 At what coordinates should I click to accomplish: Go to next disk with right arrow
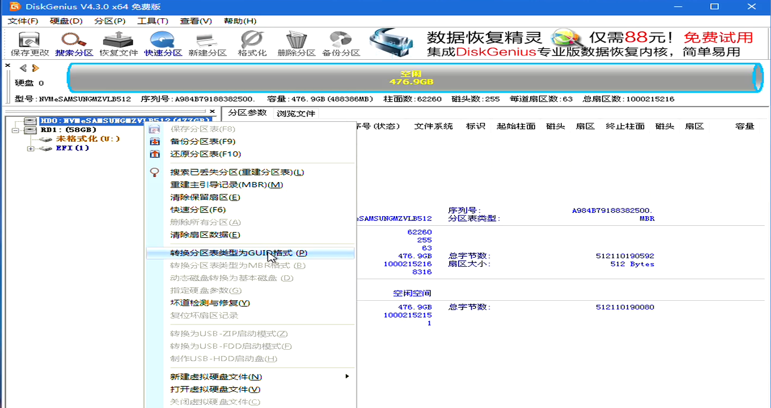[36, 68]
